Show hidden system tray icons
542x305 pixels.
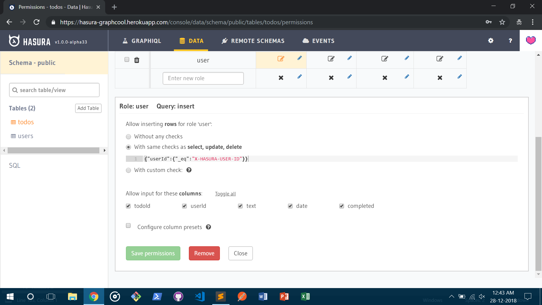[x=451, y=297]
